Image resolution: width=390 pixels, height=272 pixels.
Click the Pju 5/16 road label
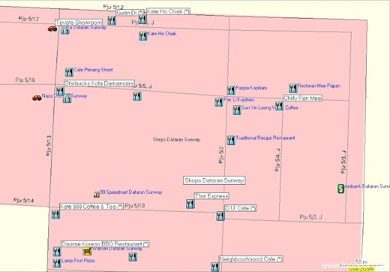[x=25, y=80]
